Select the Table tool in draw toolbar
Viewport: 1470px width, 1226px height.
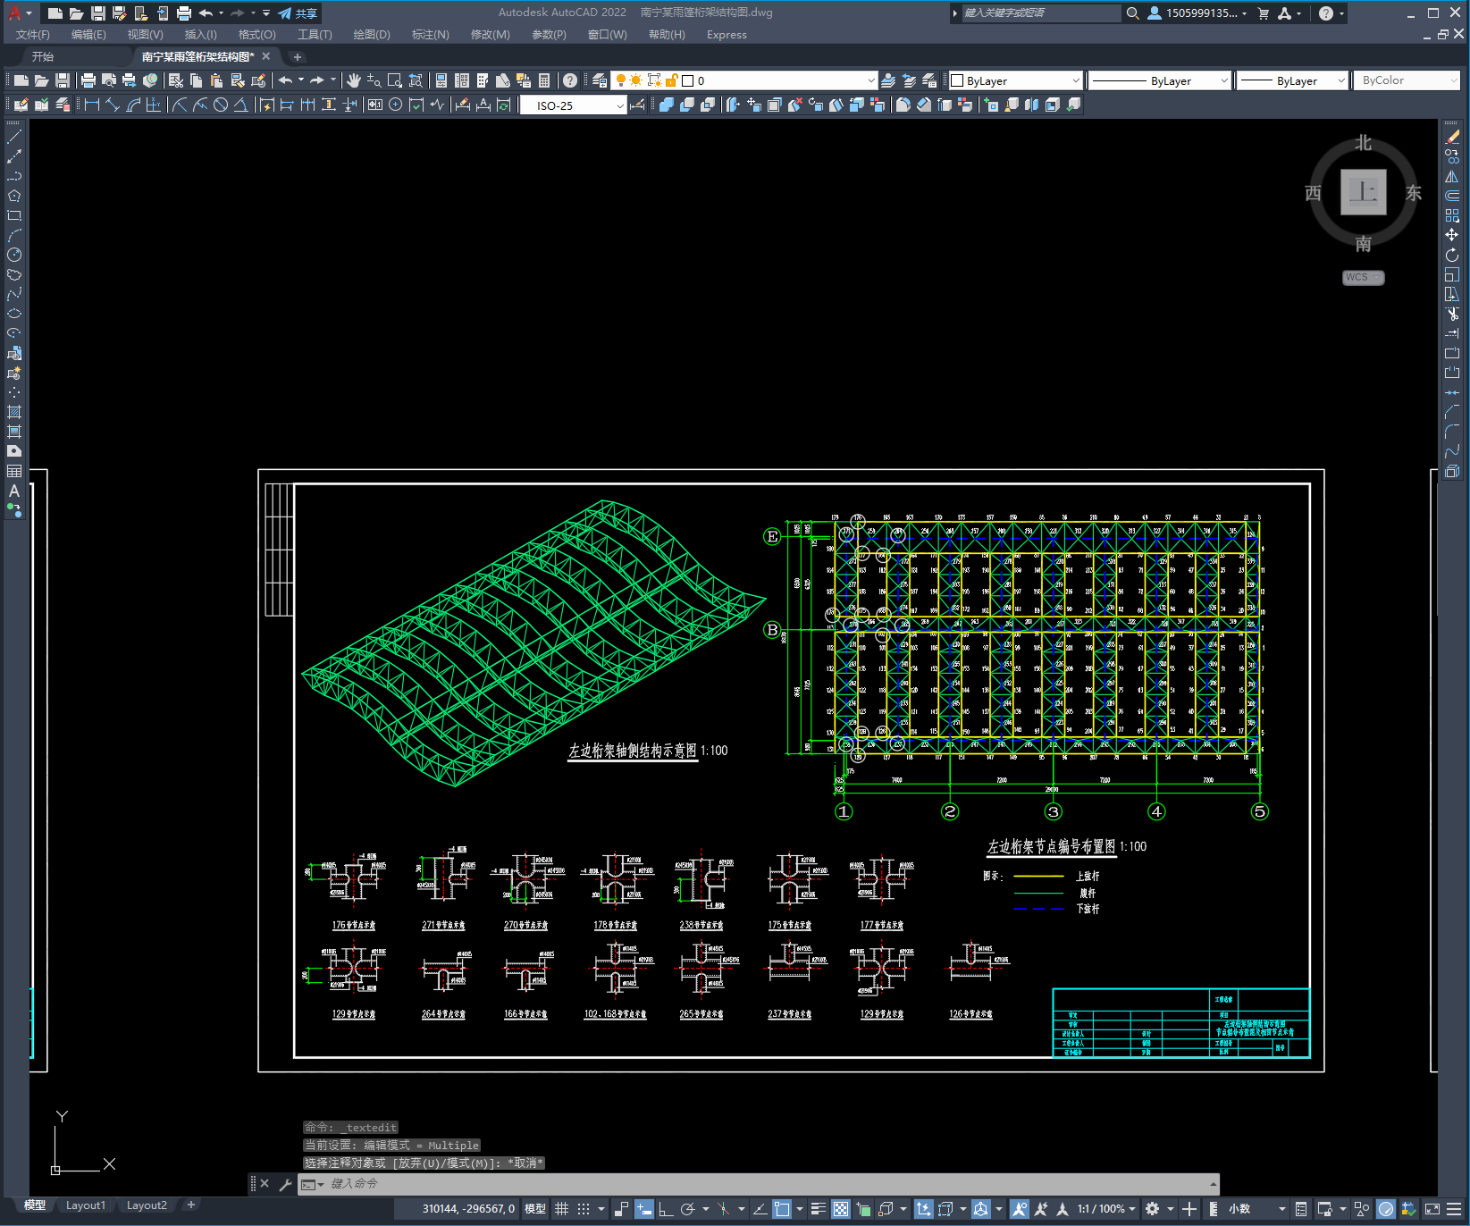click(14, 471)
